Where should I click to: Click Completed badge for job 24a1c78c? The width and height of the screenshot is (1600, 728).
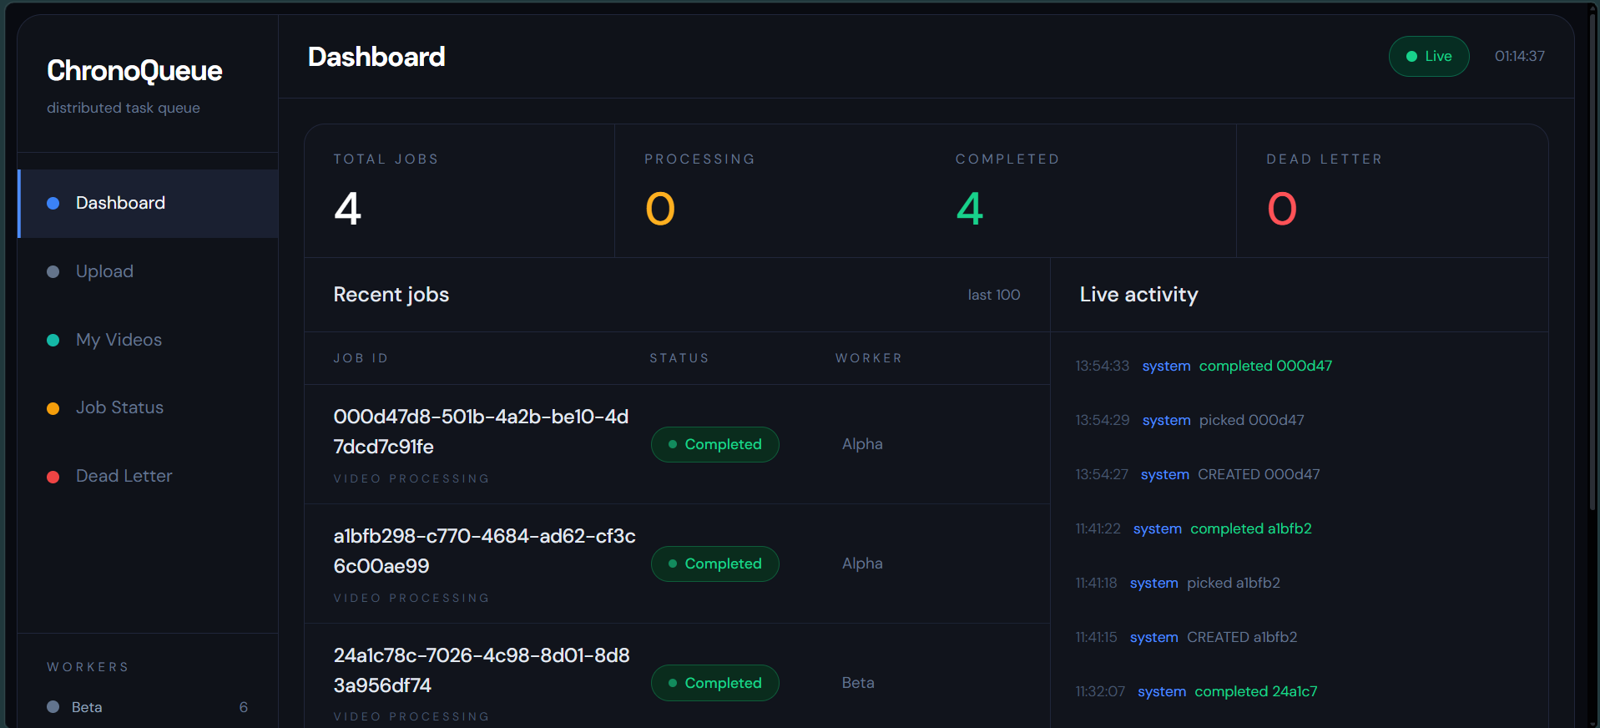[715, 683]
